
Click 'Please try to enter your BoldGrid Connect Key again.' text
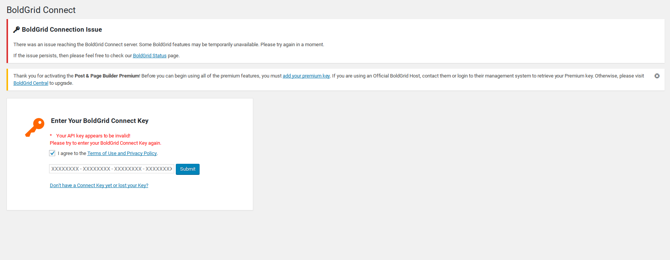[x=105, y=143]
